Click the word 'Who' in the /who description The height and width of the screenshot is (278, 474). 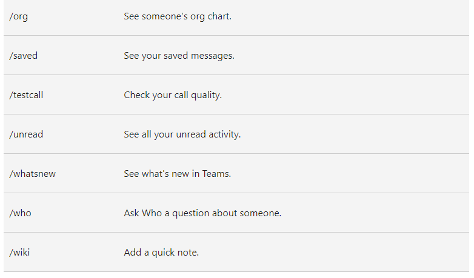click(152, 213)
